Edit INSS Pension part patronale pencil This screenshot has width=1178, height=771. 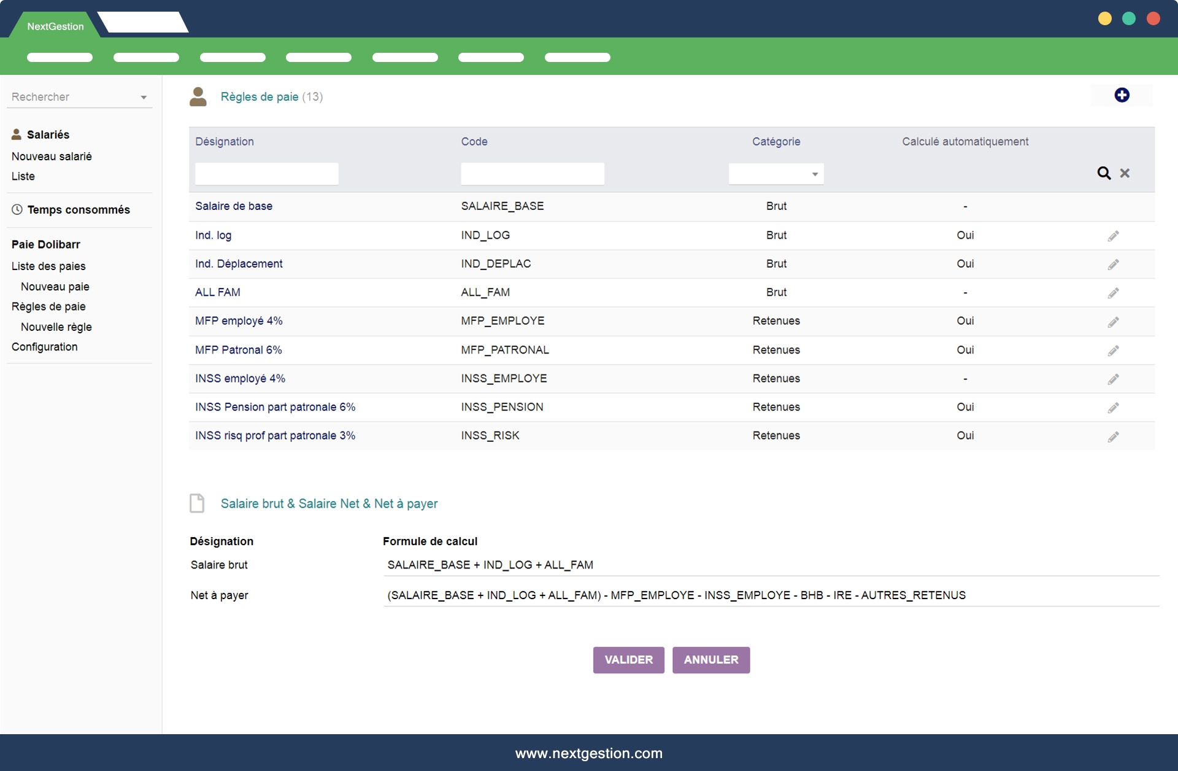tap(1113, 408)
